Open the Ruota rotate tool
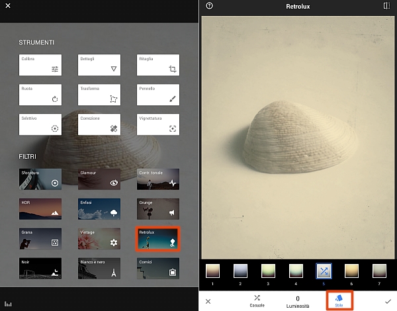The height and width of the screenshot is (311, 397). point(40,95)
